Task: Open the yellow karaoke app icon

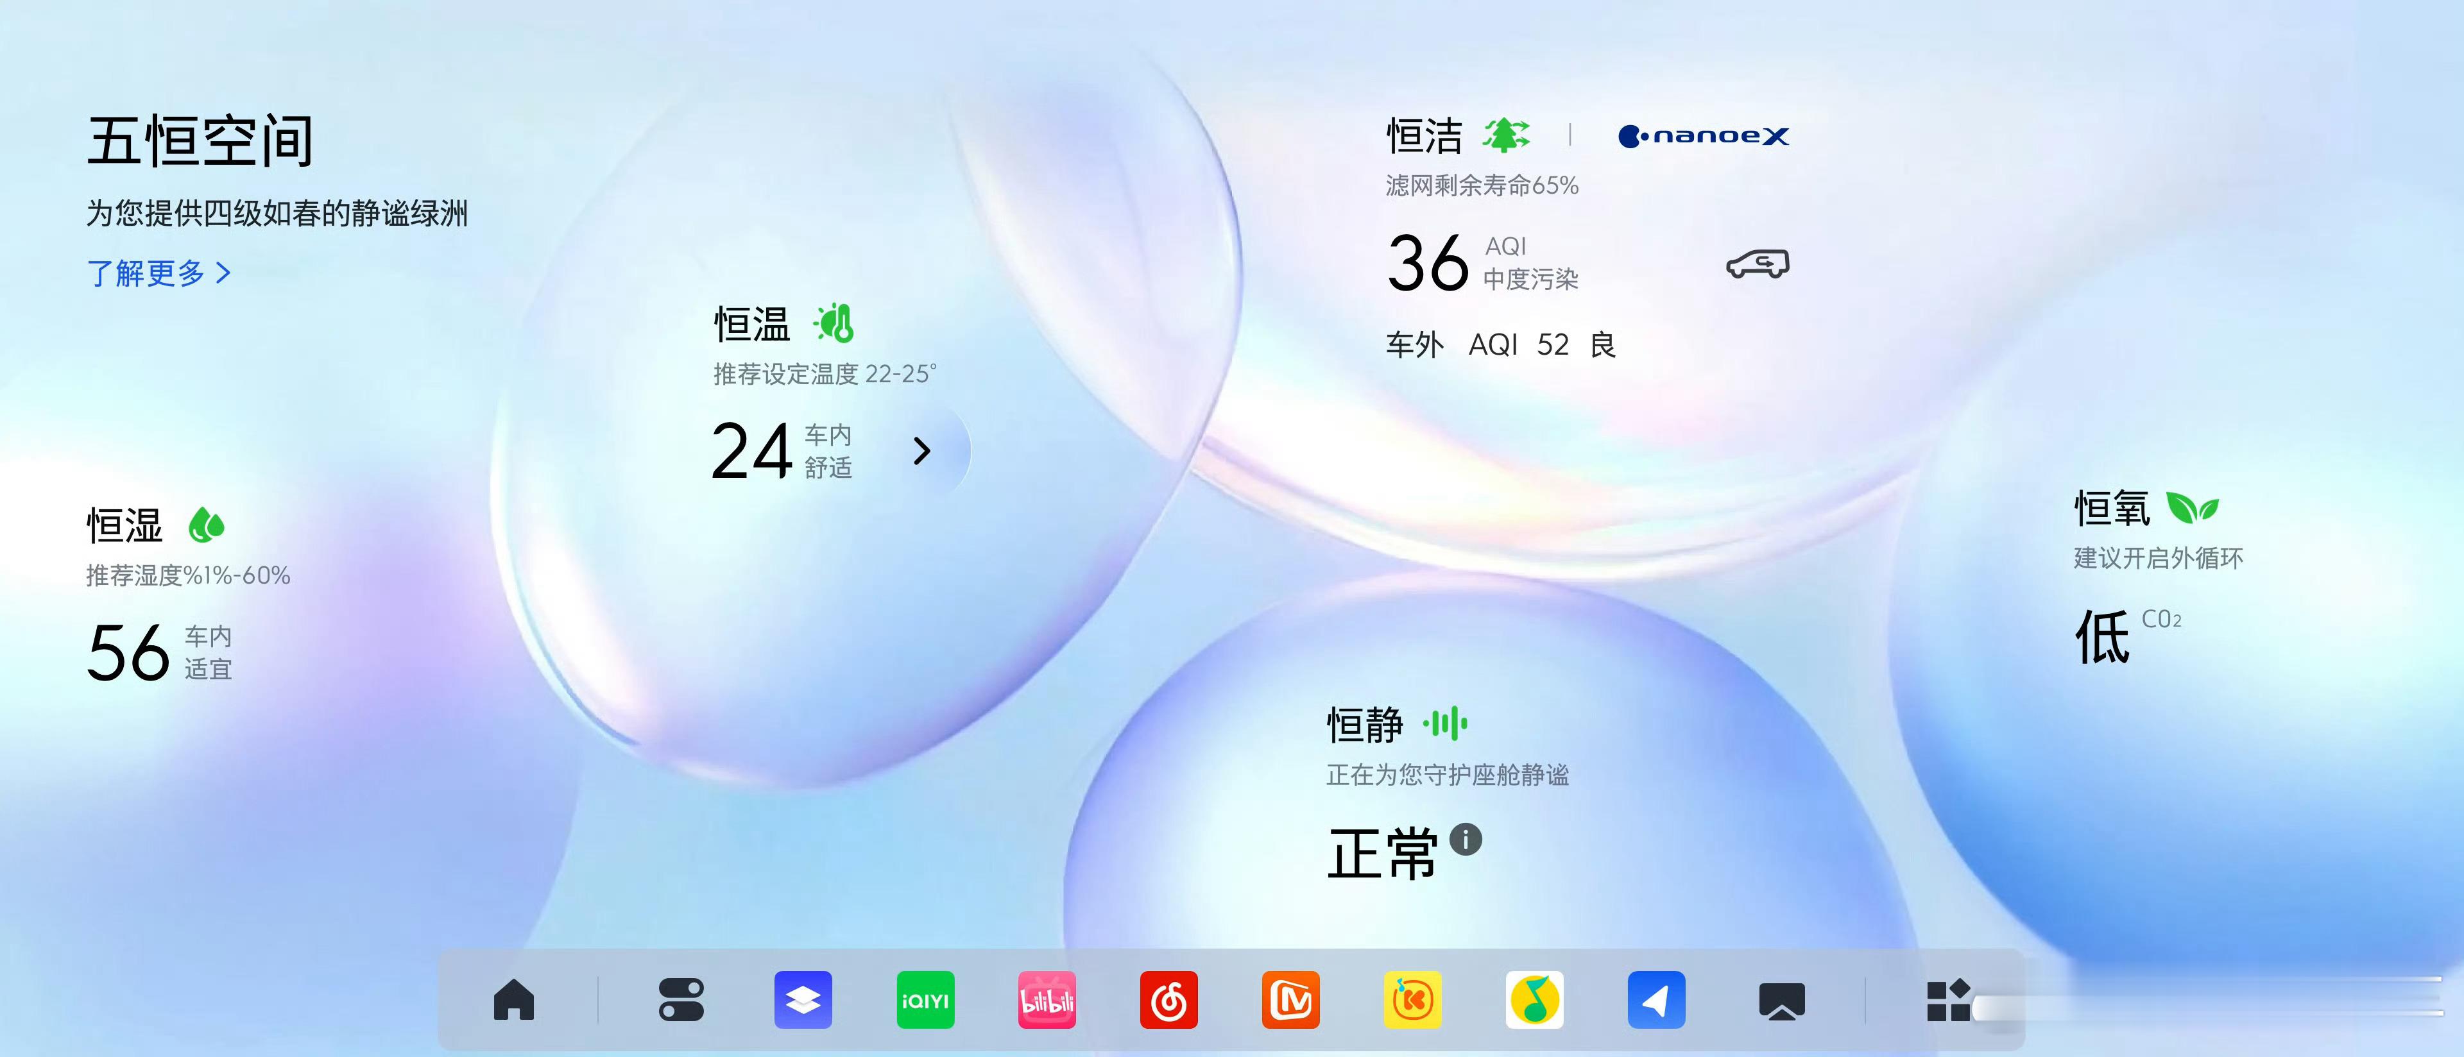Action: [1413, 1000]
